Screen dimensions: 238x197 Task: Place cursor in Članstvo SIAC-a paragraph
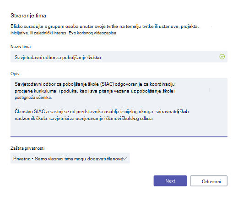(102, 115)
